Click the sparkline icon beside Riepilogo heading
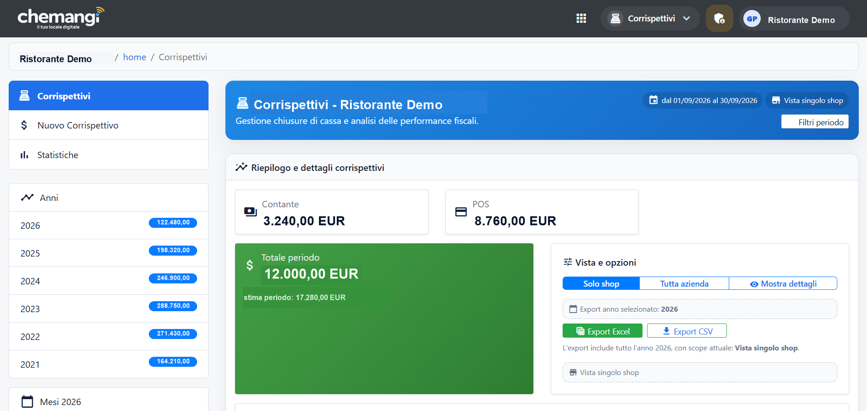The image size is (867, 411). 241,167
